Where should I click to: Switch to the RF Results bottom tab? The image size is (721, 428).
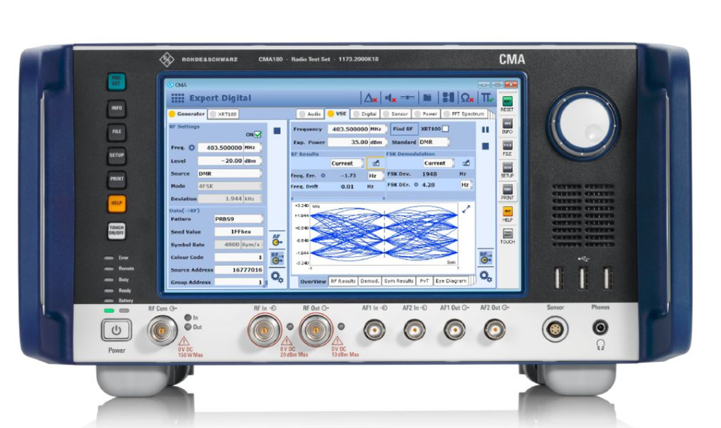tap(343, 281)
